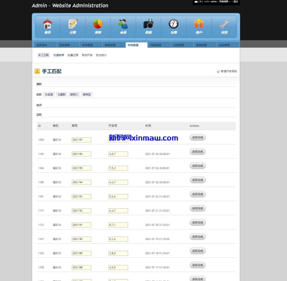This screenshot has width=287, height=281.
Task: Open the 自动开奖 submenu item
Action: (x=87, y=55)
